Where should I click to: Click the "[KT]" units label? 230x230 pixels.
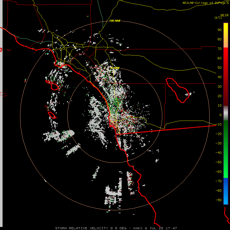[218, 18]
